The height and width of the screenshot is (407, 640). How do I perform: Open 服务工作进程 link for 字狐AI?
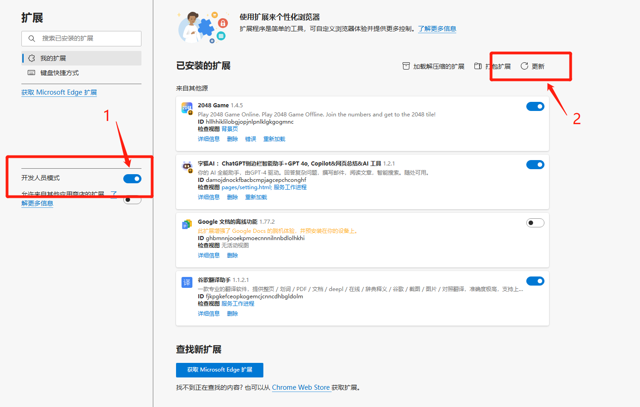click(290, 187)
